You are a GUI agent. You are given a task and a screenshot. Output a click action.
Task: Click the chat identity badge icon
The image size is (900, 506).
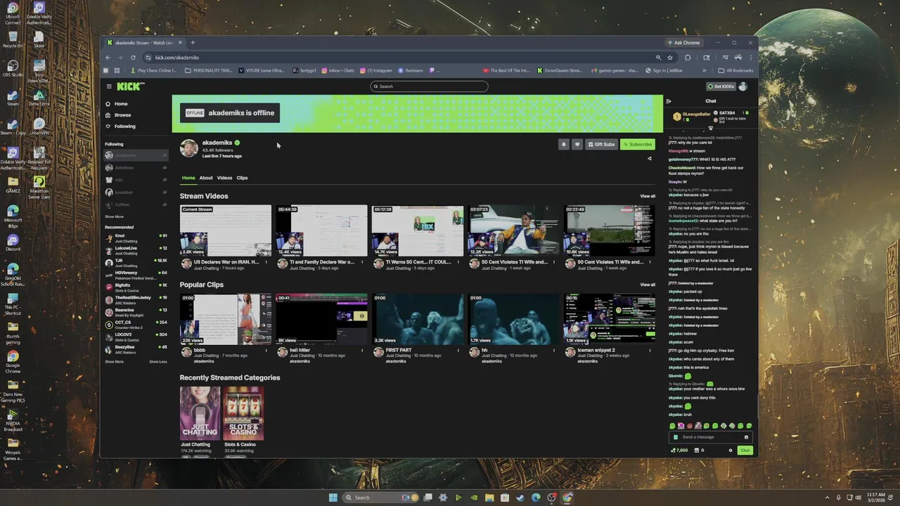(676, 437)
